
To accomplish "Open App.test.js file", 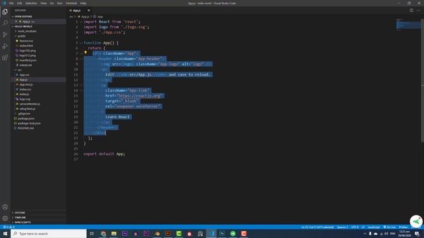I will [x=26, y=85].
